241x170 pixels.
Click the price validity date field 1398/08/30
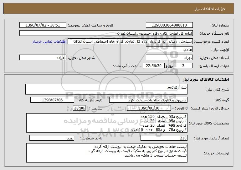(x=149, y=108)
